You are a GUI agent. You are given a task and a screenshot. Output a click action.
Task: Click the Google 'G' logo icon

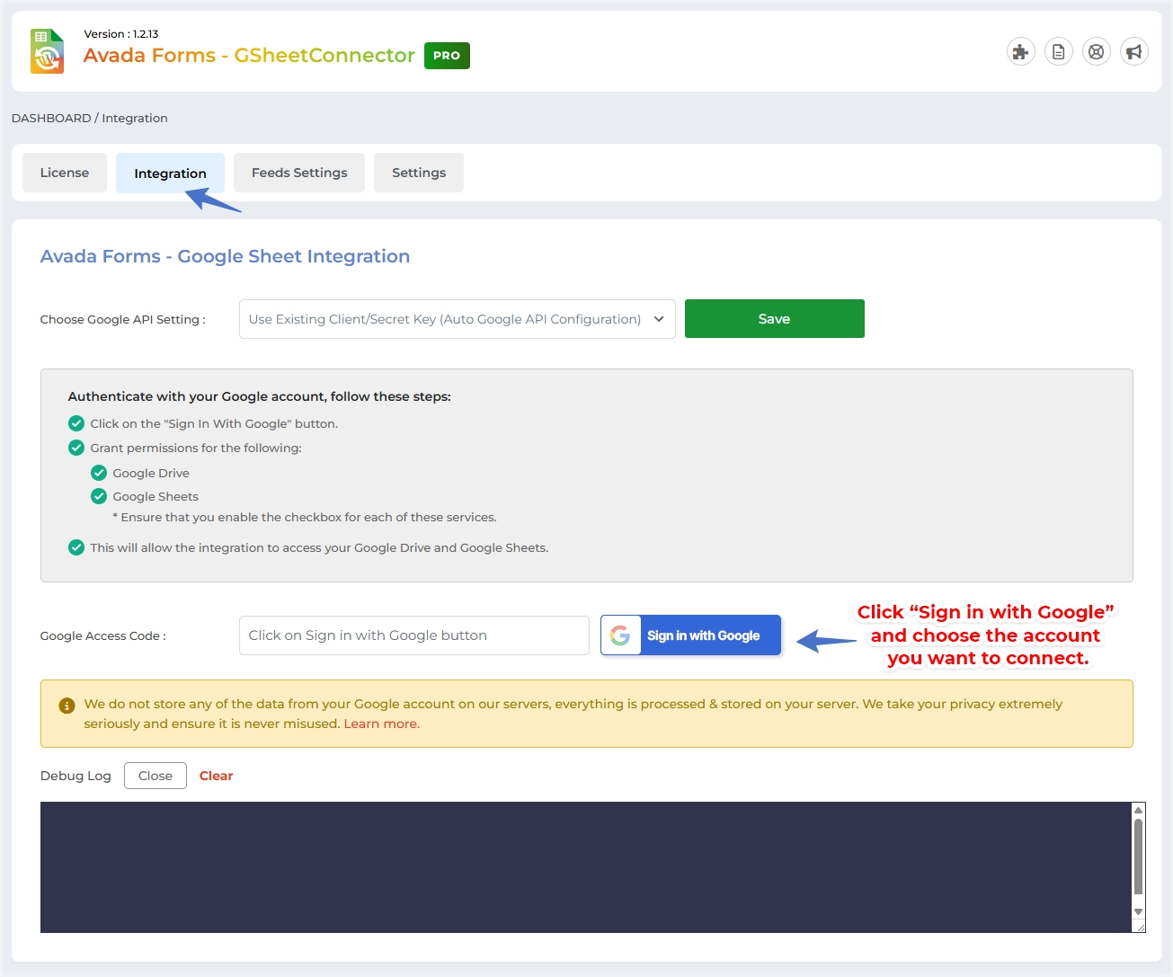620,635
